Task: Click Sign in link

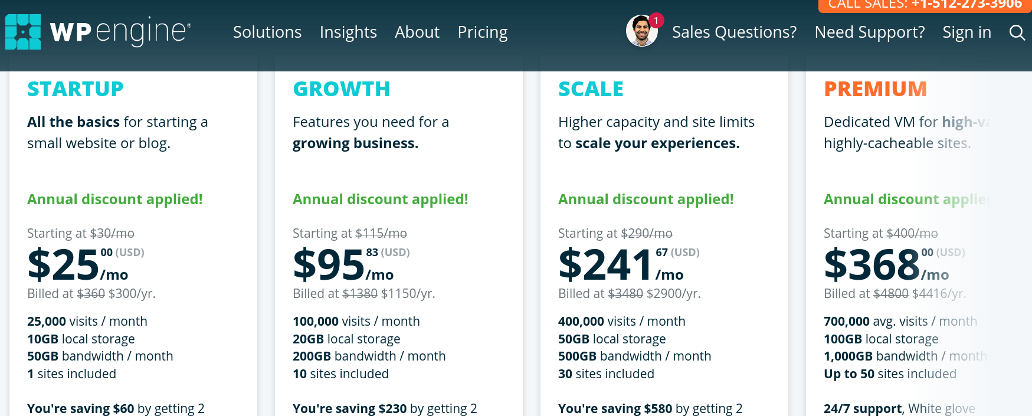Action: point(967,32)
